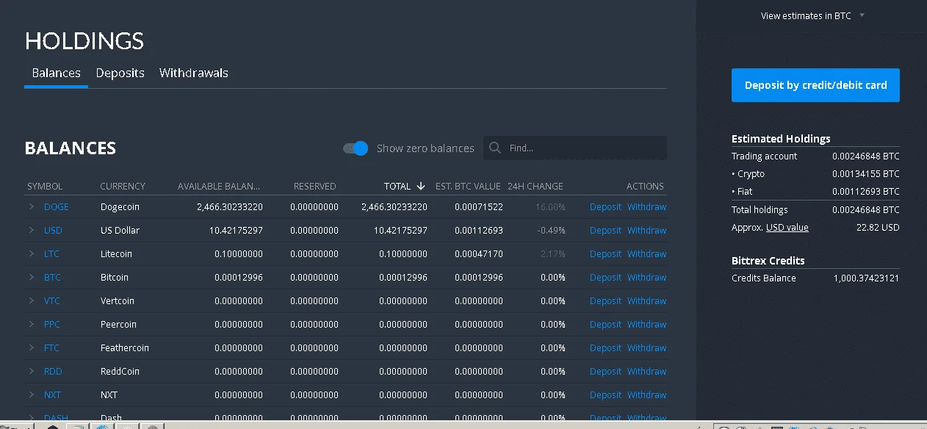927x429 pixels.
Task: Sort by the RESERVED column header
Action: point(314,186)
